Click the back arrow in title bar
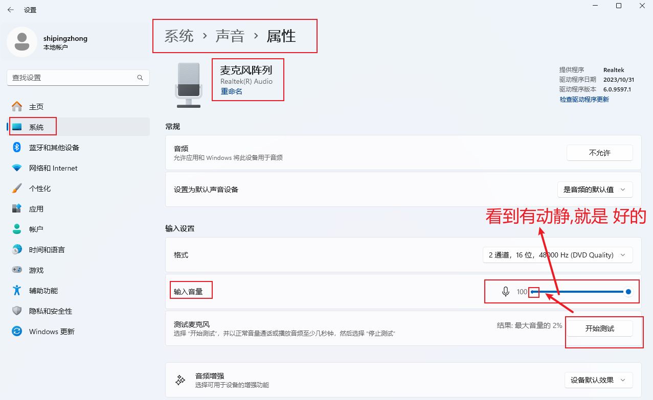This screenshot has width=653, height=400. pyautogui.click(x=10, y=10)
